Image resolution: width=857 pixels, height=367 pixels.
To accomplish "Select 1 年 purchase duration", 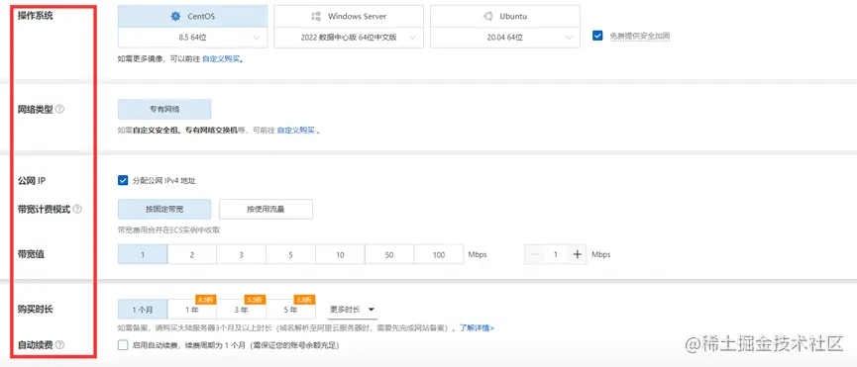I will (x=192, y=310).
